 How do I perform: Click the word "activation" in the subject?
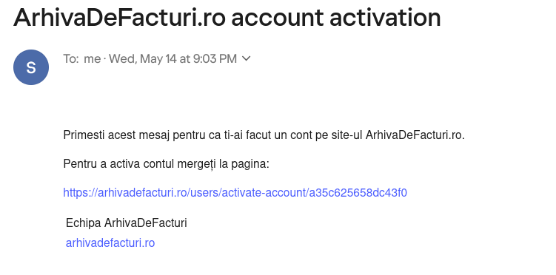385,17
